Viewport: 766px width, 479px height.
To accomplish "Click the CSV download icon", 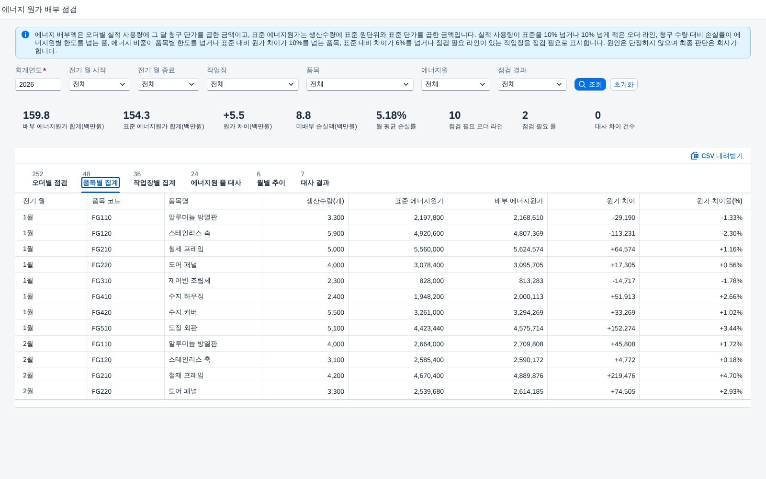I will tap(695, 156).
